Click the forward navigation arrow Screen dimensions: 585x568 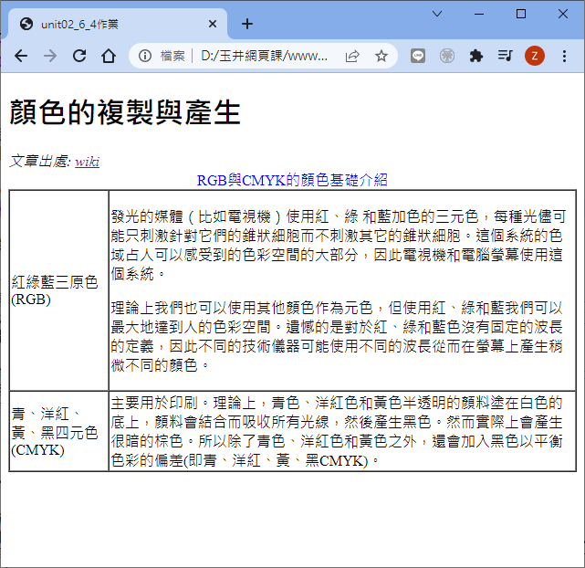tap(50, 56)
